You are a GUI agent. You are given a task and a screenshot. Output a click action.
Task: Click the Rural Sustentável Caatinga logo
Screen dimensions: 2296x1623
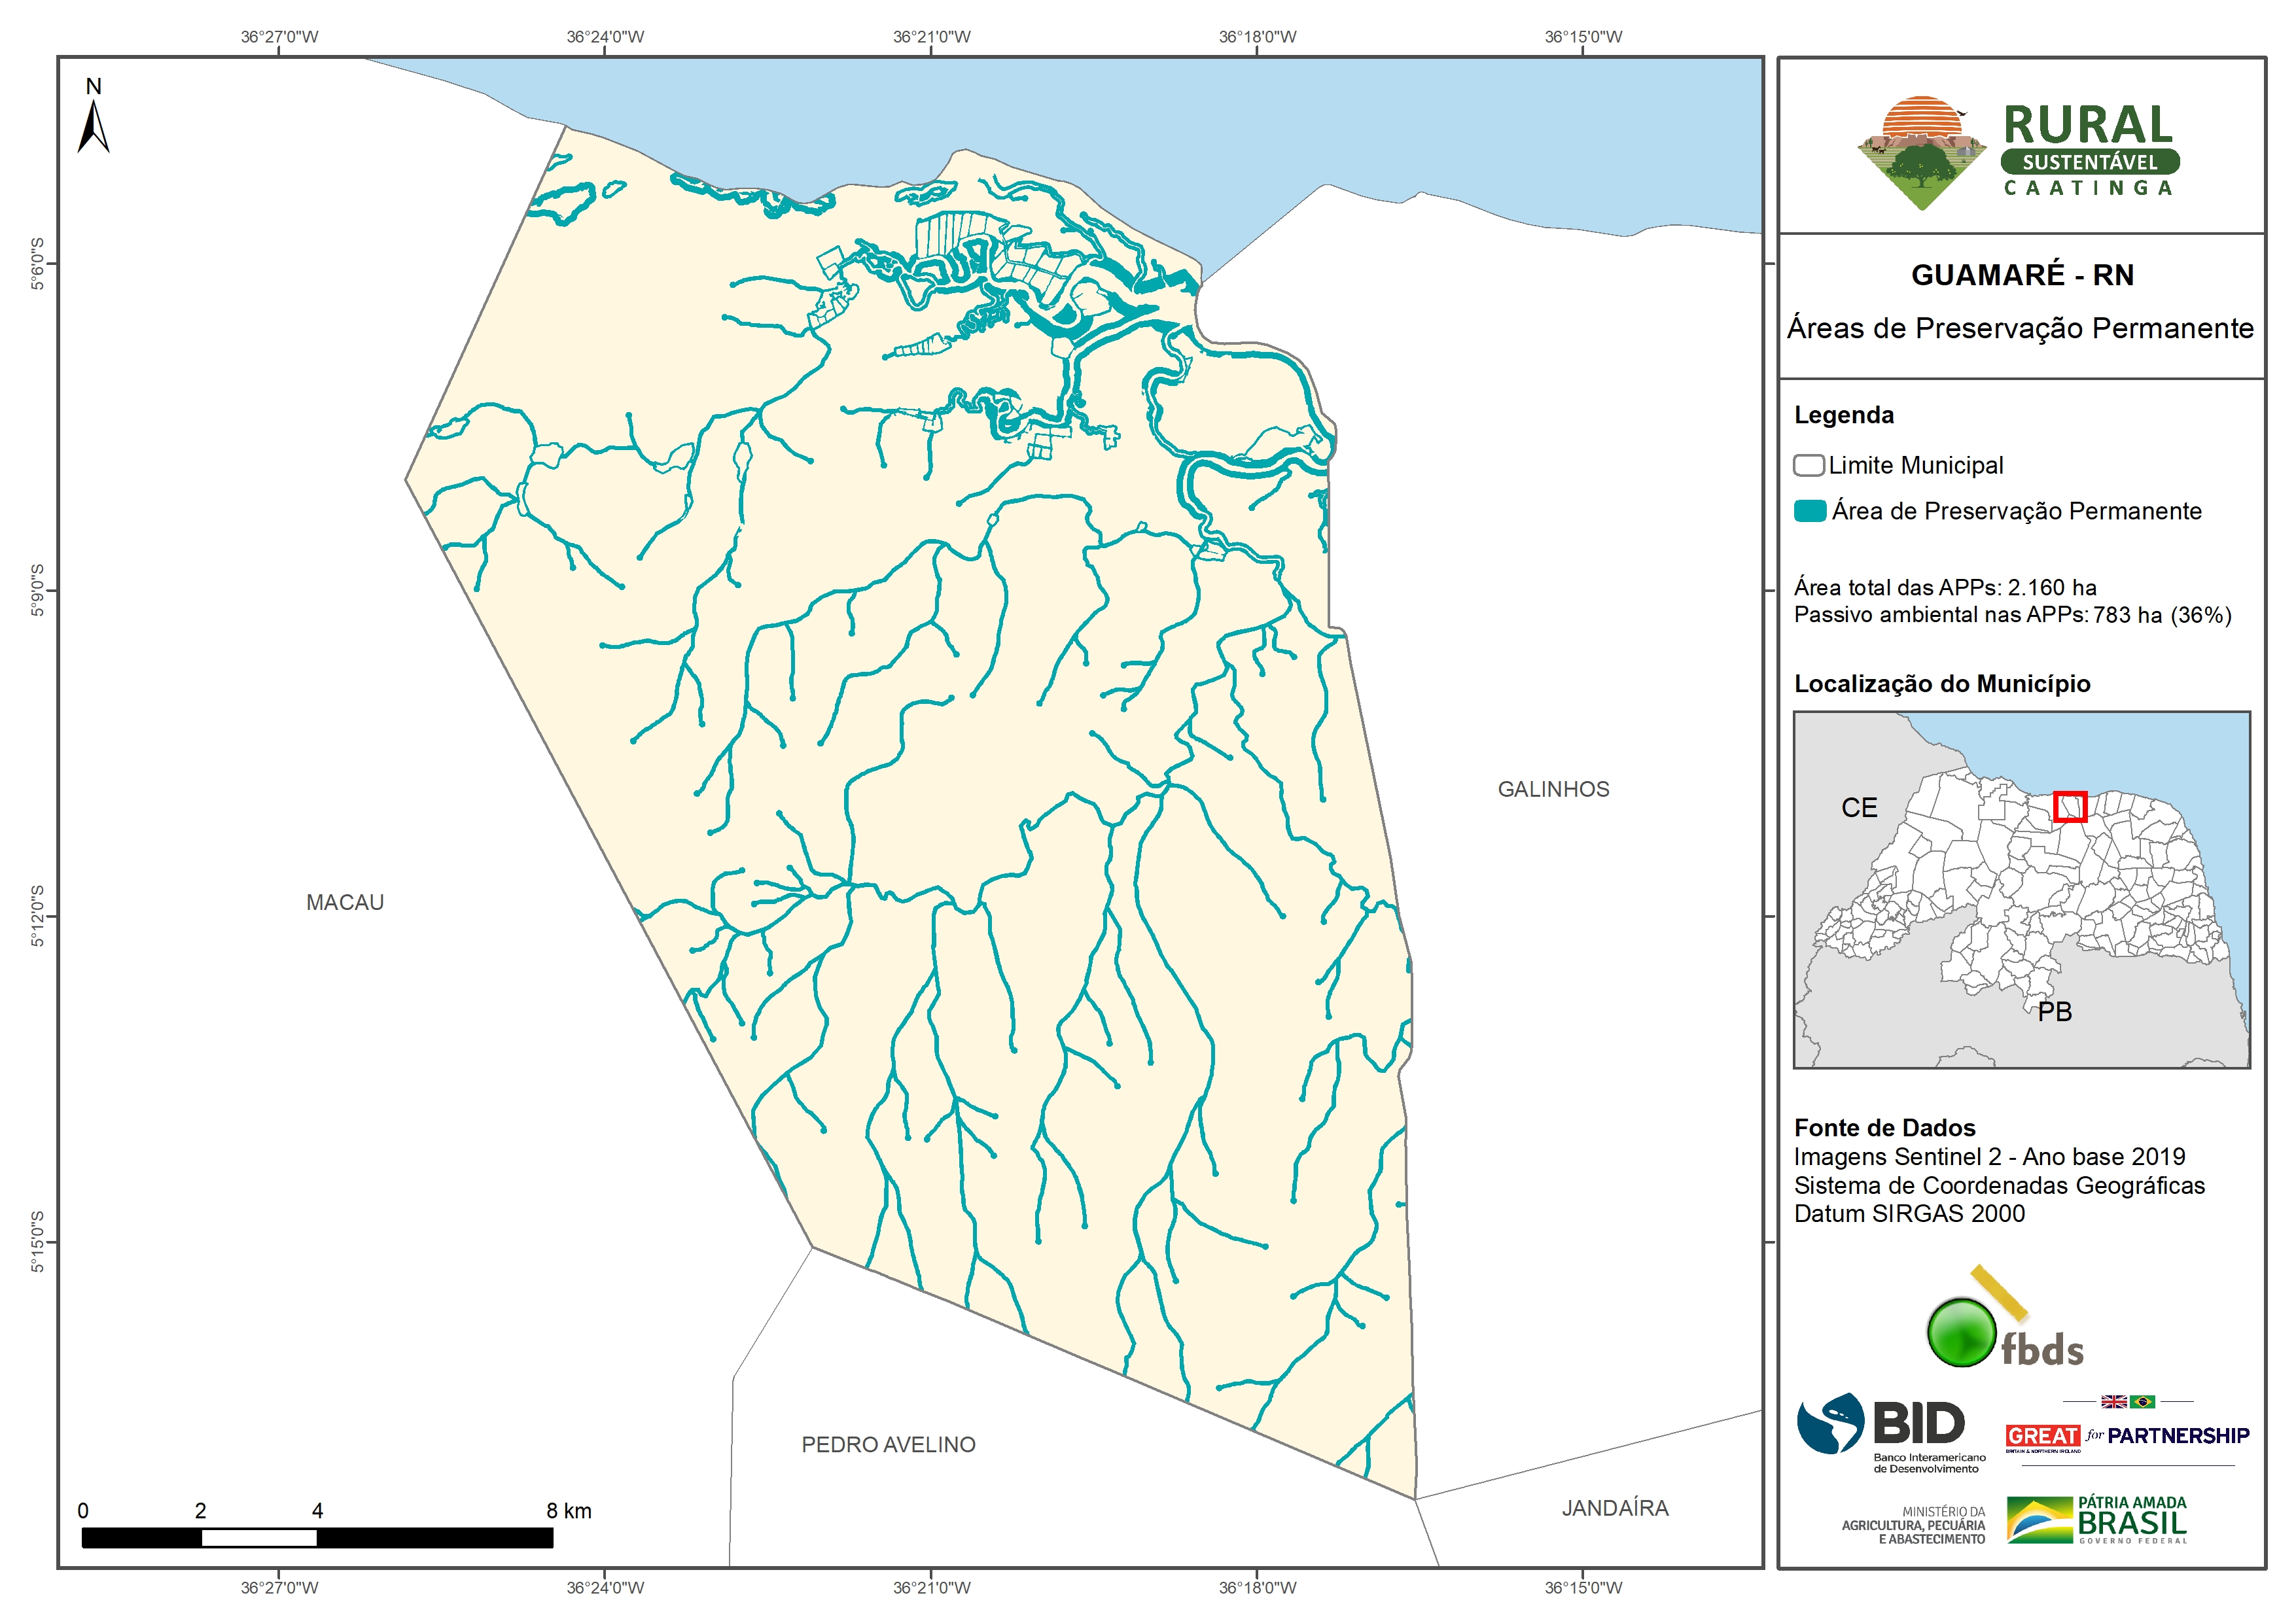click(2019, 153)
